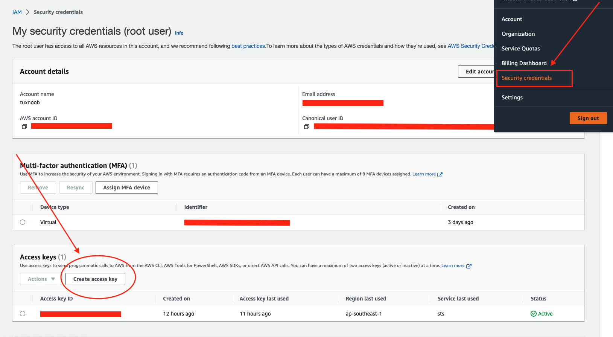Go to Organization from account menu

click(518, 34)
